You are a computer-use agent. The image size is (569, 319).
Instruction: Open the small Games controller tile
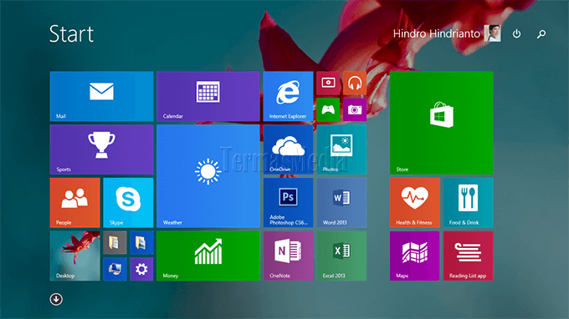(x=328, y=109)
